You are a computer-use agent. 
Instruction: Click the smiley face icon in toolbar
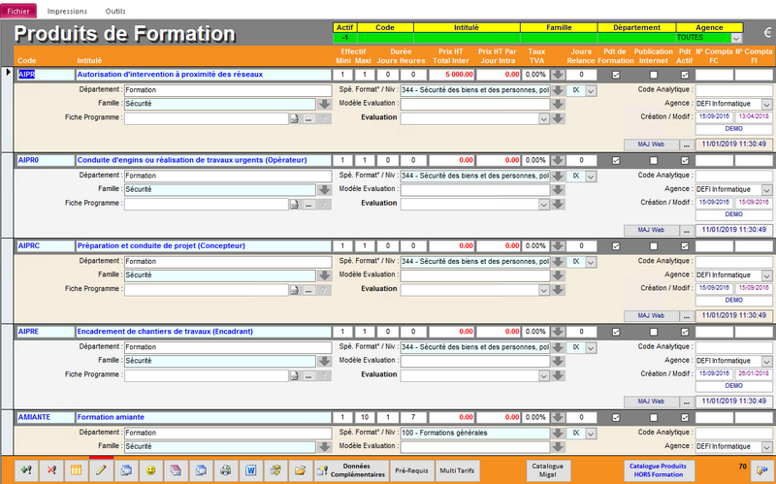point(150,469)
